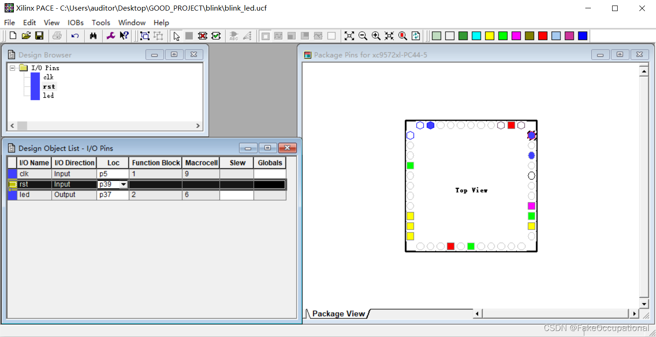Click the led row name cell

pos(34,195)
